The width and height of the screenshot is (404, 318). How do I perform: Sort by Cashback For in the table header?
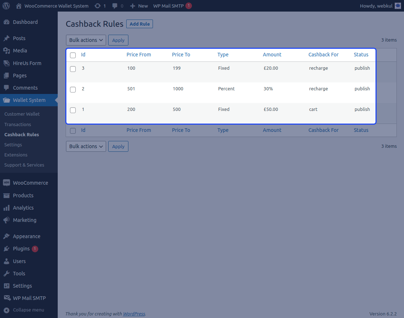tap(323, 55)
